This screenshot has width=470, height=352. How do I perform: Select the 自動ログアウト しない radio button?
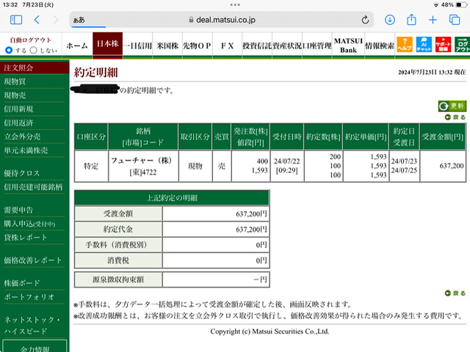coord(33,50)
